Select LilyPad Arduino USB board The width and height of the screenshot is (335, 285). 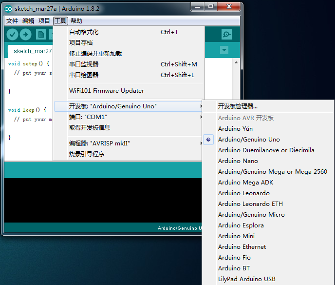coord(268,279)
